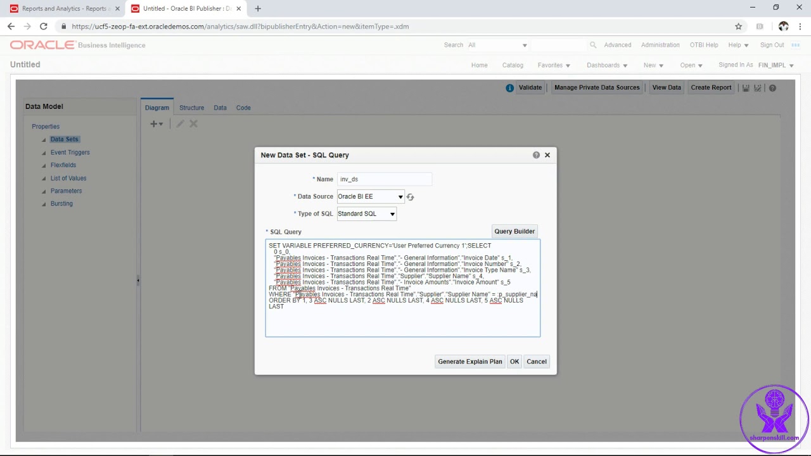Screen dimensions: 811x456
Task: Click the Query Builder button
Action: [x=514, y=231]
